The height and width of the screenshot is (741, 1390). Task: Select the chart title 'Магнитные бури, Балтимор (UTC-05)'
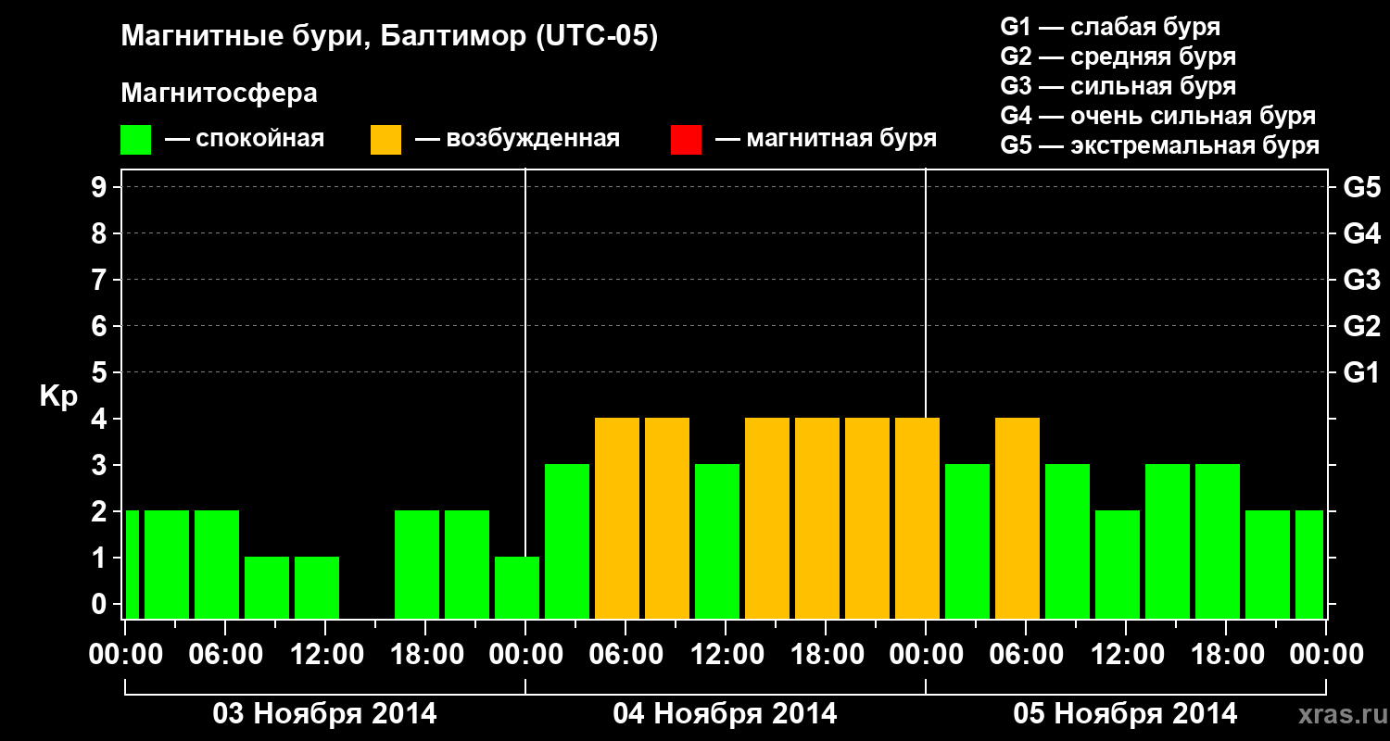[x=389, y=38]
